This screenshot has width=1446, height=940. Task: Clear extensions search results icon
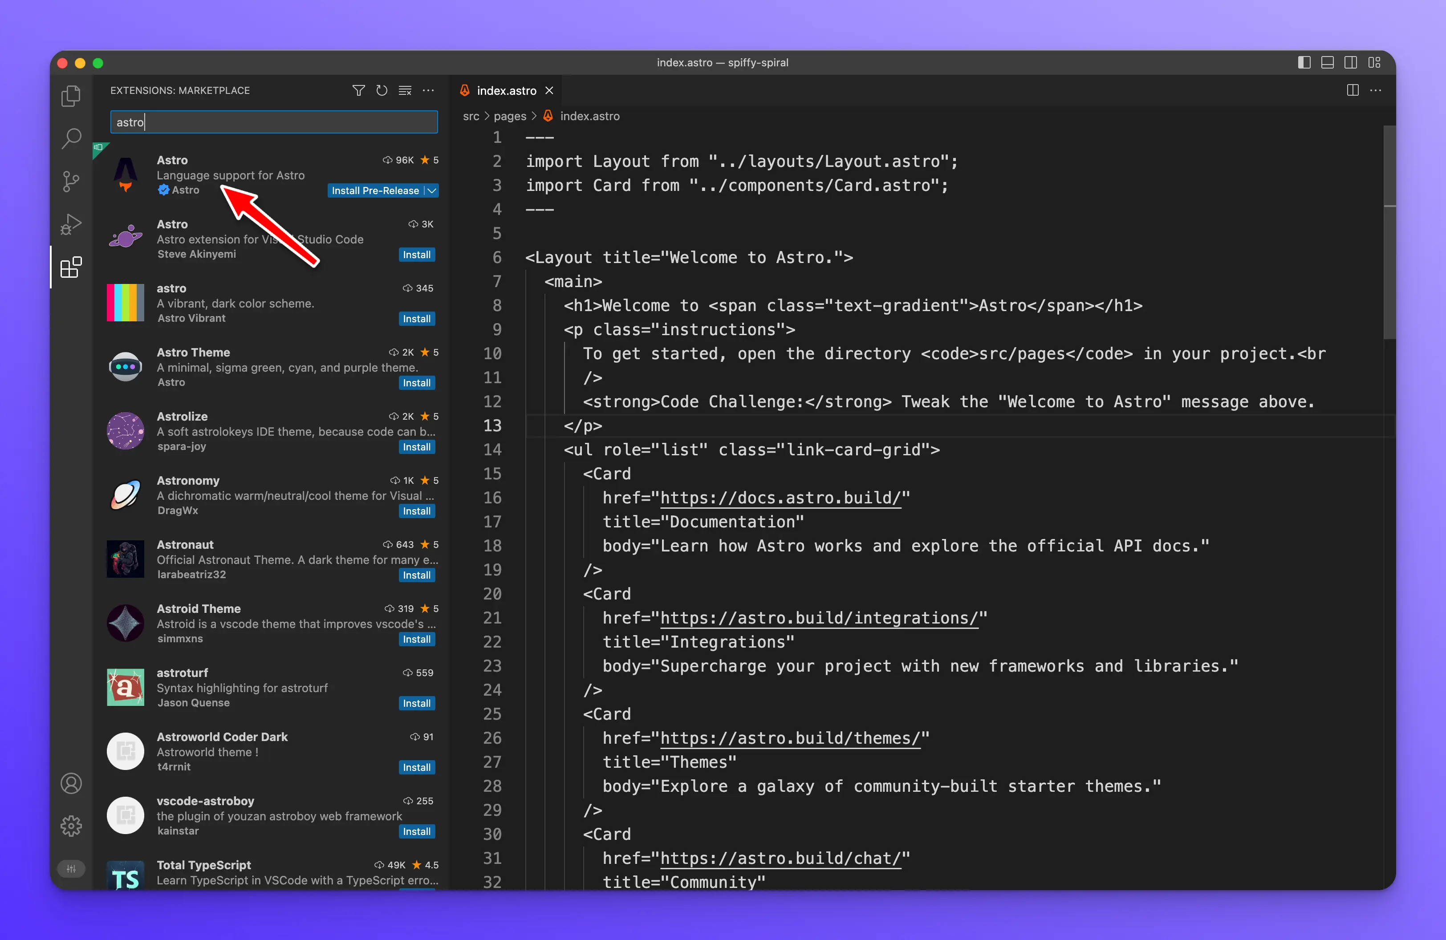(405, 90)
